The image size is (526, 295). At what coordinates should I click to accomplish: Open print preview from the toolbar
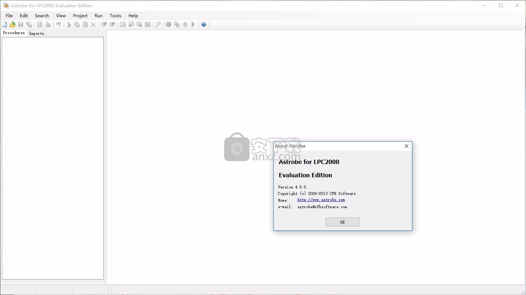[40, 24]
